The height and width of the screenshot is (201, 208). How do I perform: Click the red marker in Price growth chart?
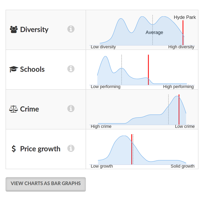(x=132, y=149)
